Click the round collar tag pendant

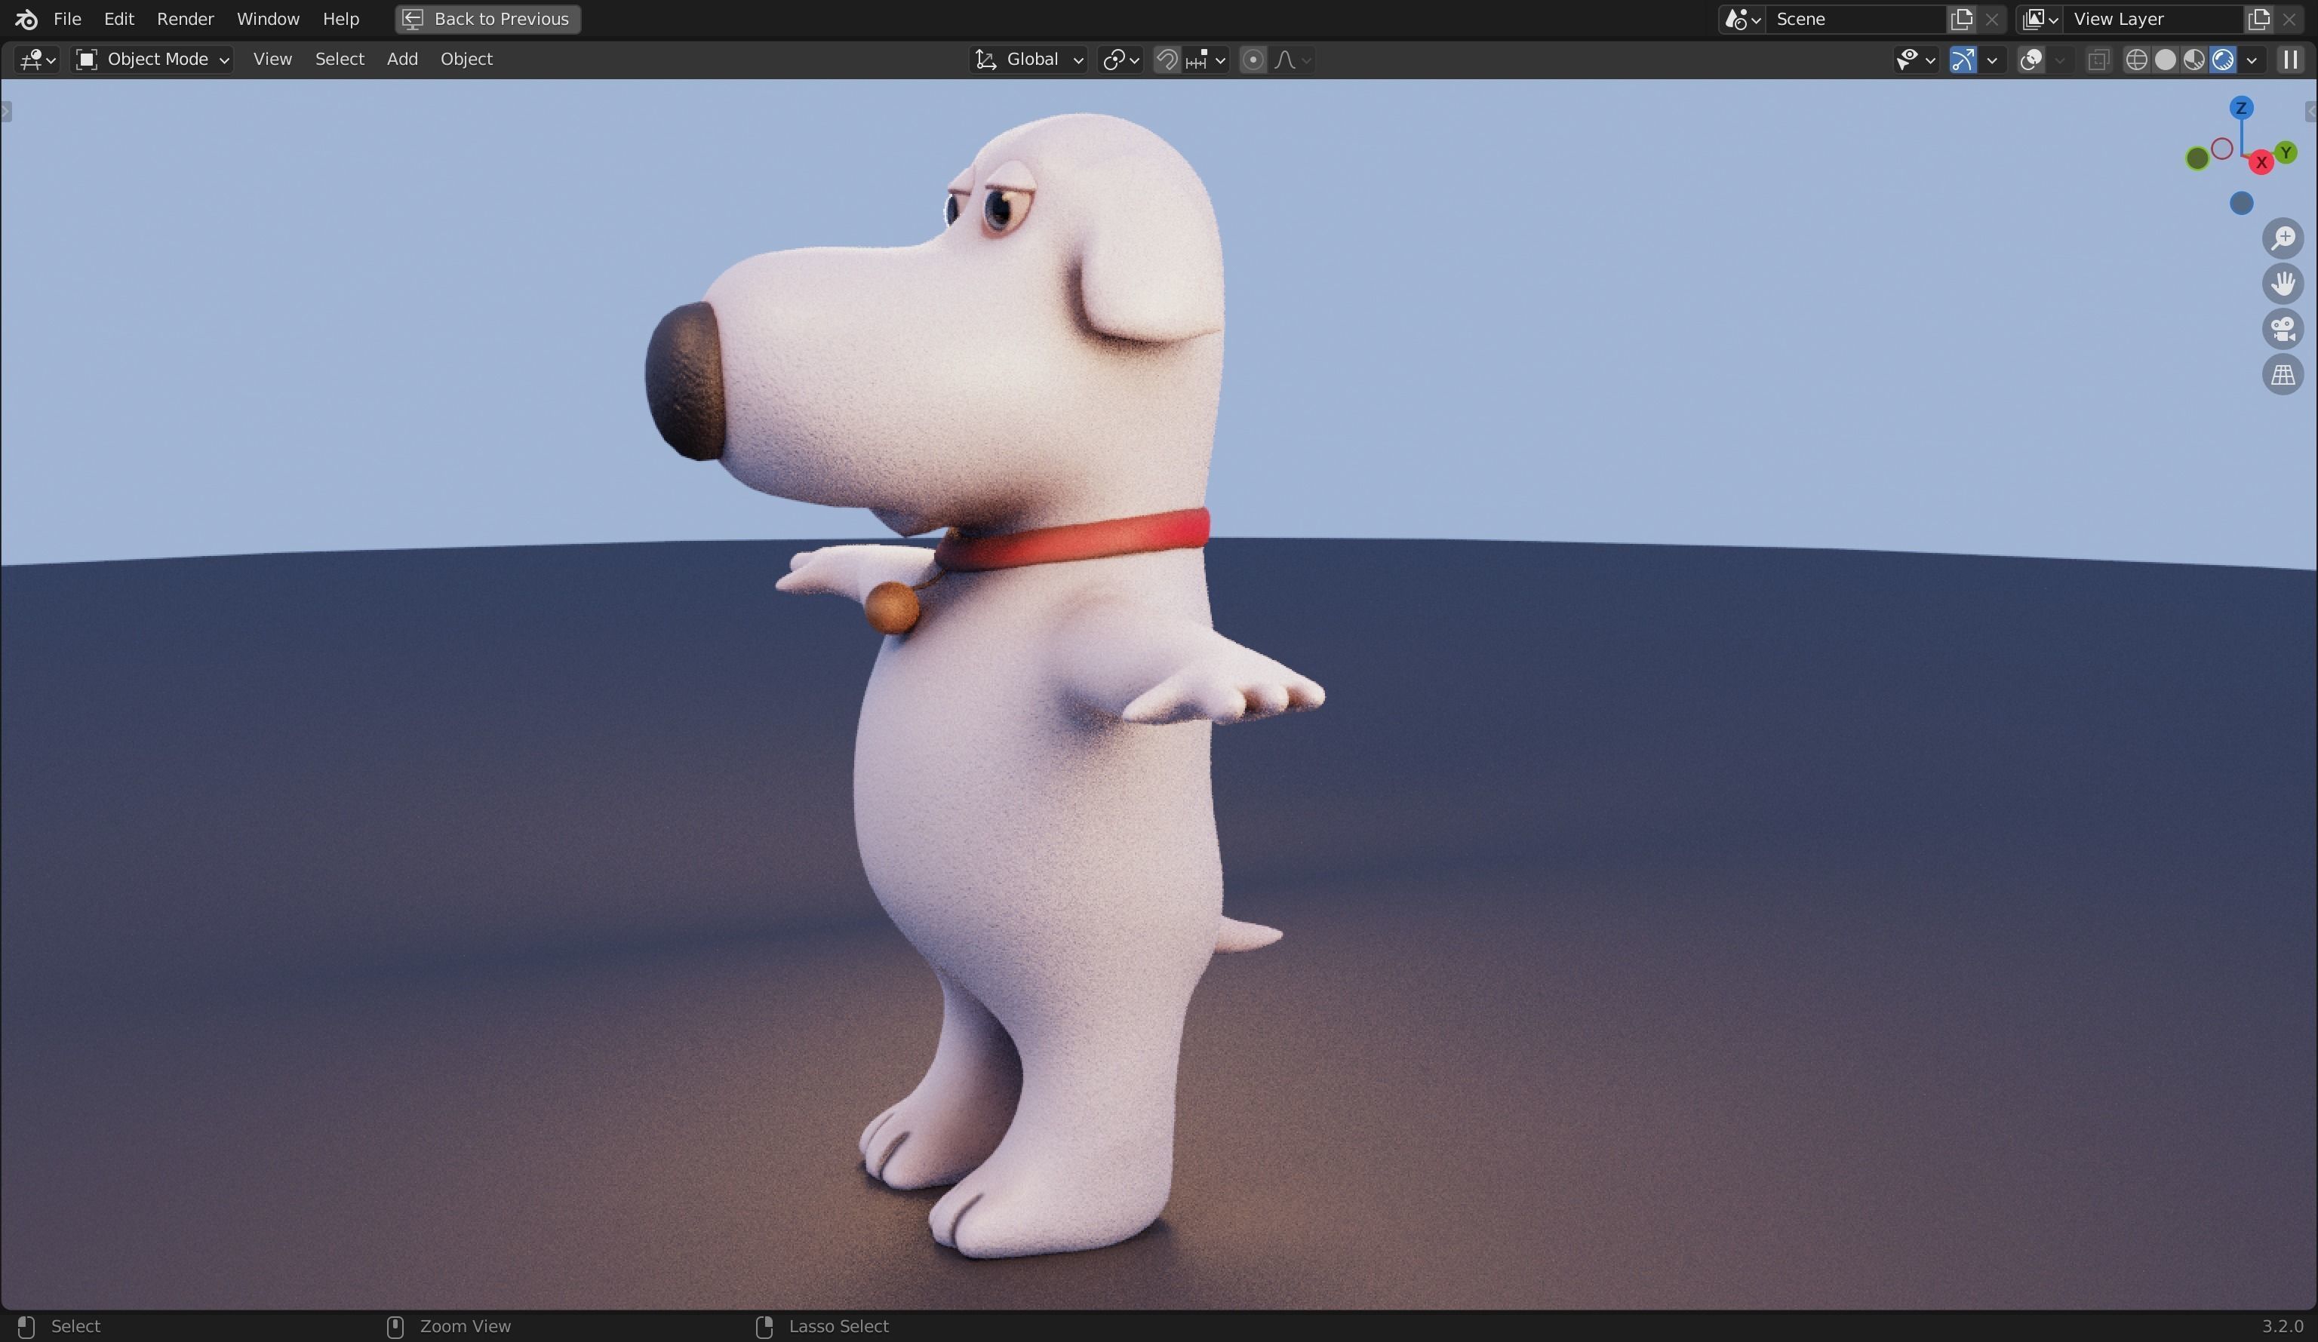(891, 608)
